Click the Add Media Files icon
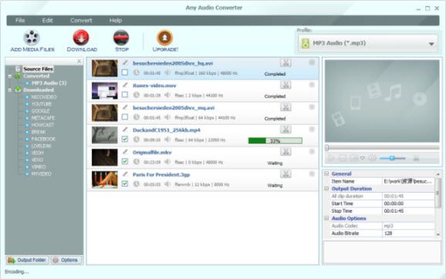This screenshot has height=279, width=446. coord(32,38)
